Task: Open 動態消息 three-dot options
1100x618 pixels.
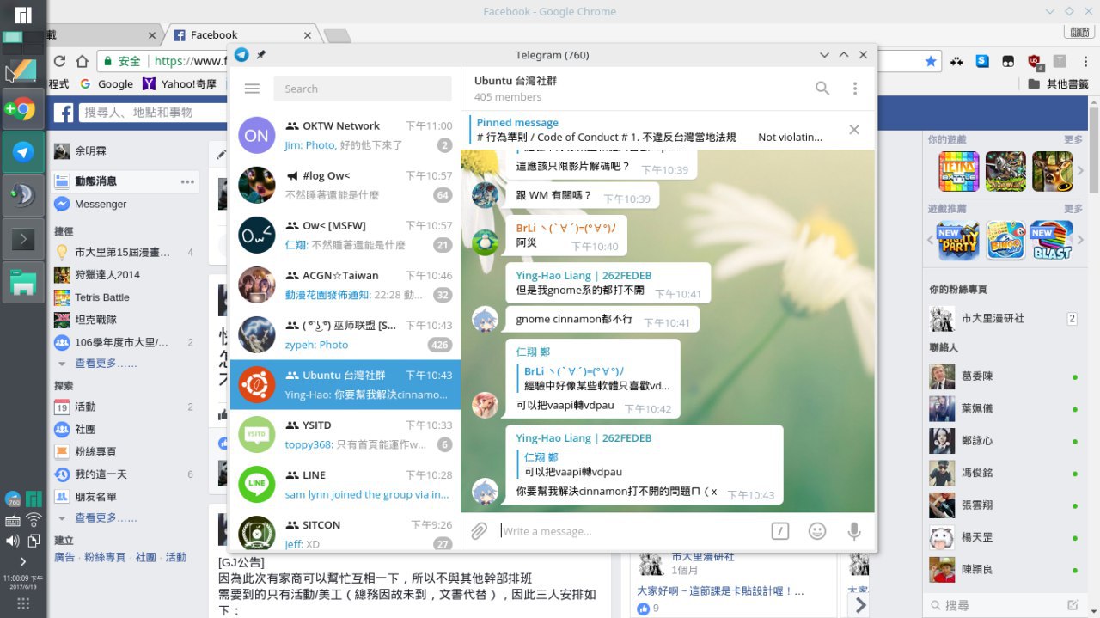Action: click(x=187, y=181)
